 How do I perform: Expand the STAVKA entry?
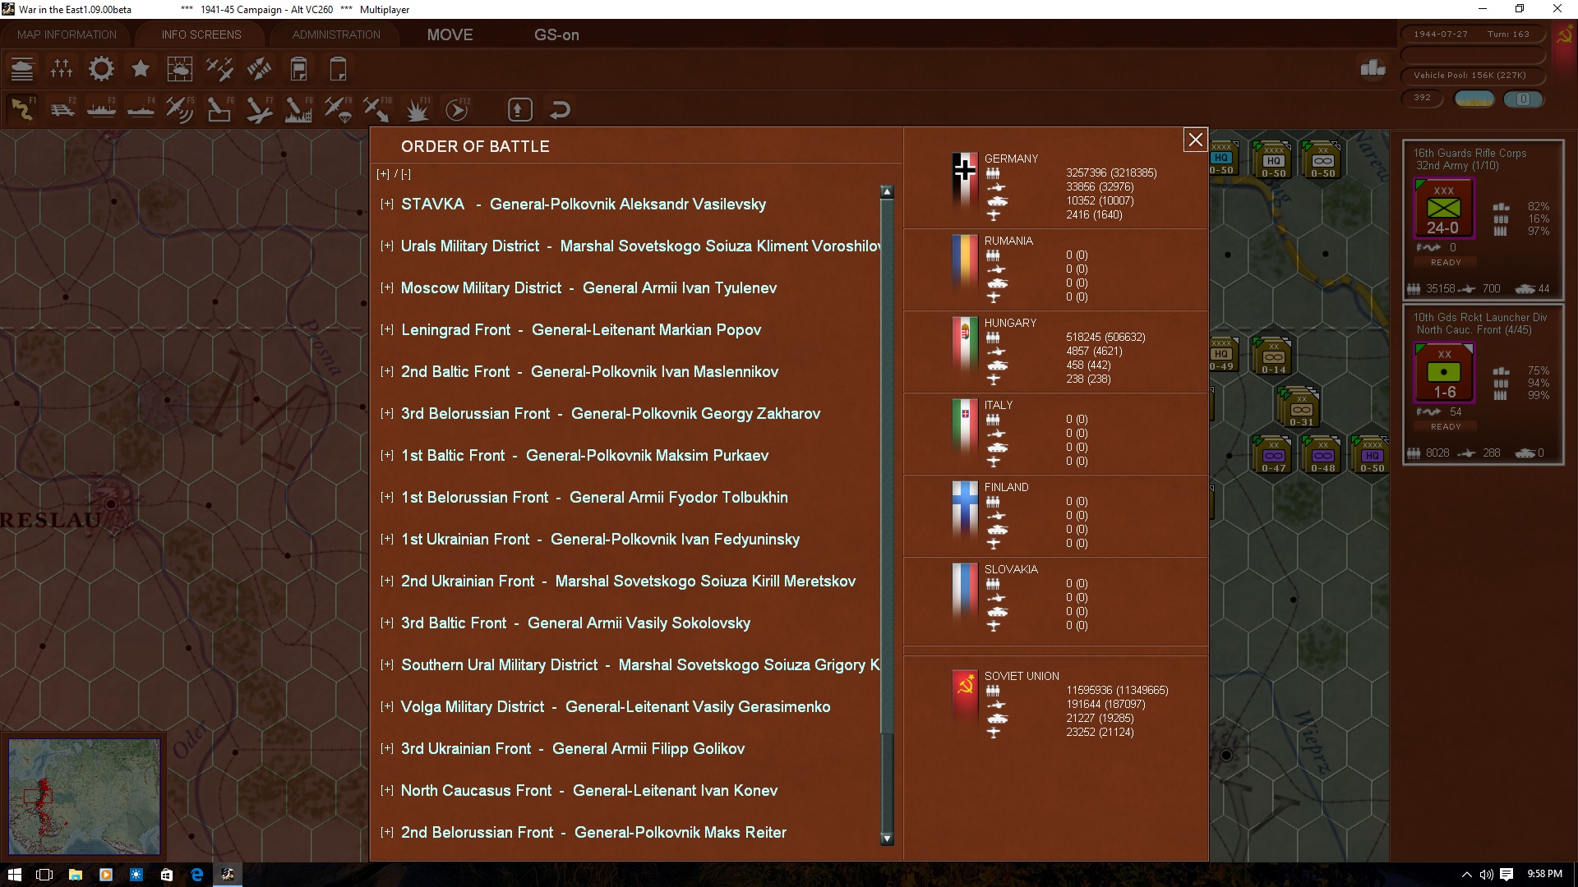[386, 204]
